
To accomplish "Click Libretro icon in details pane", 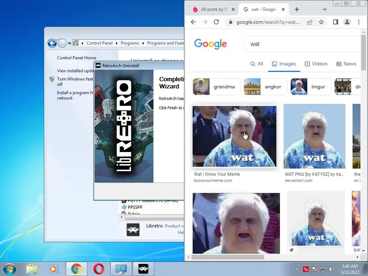I will [x=133, y=230].
